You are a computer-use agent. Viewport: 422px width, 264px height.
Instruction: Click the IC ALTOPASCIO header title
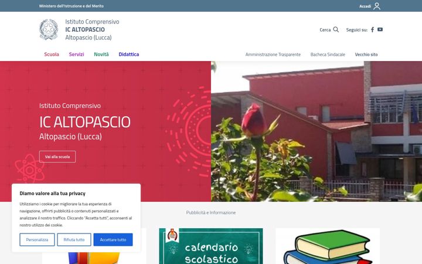click(x=85, y=29)
